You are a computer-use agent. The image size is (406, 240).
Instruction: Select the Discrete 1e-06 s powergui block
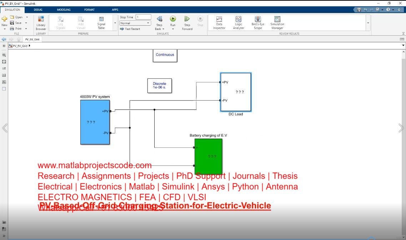click(160, 86)
